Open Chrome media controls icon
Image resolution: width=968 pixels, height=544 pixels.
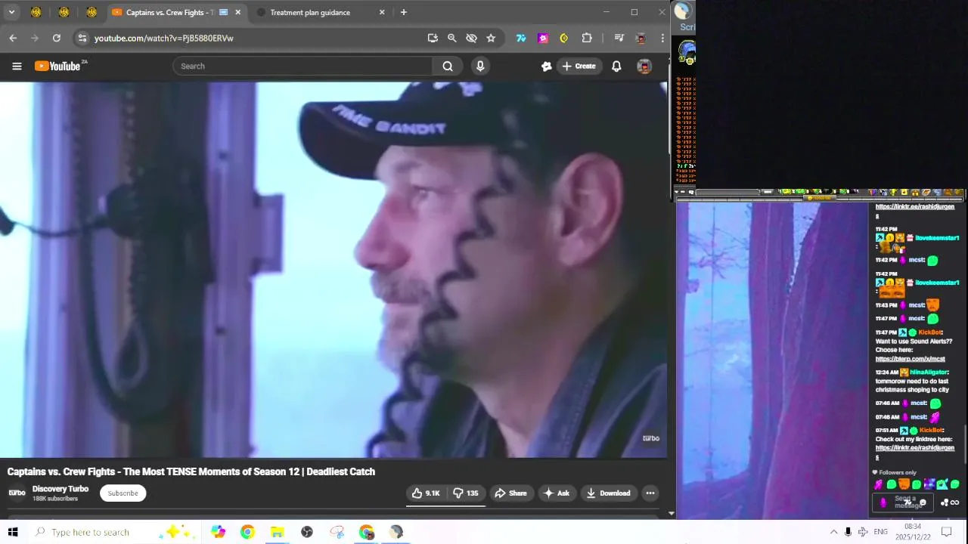619,38
